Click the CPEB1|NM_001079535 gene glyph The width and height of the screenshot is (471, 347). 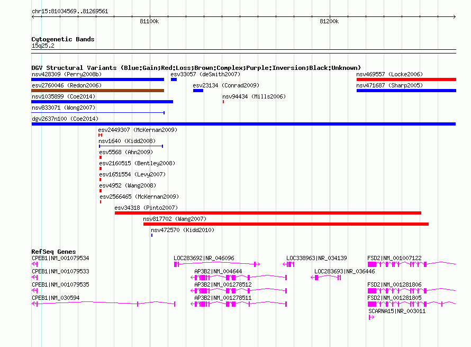(x=34, y=290)
